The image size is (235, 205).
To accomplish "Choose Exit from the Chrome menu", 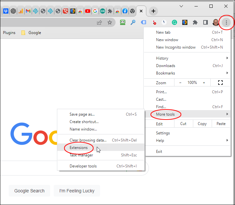I will coord(187,152).
